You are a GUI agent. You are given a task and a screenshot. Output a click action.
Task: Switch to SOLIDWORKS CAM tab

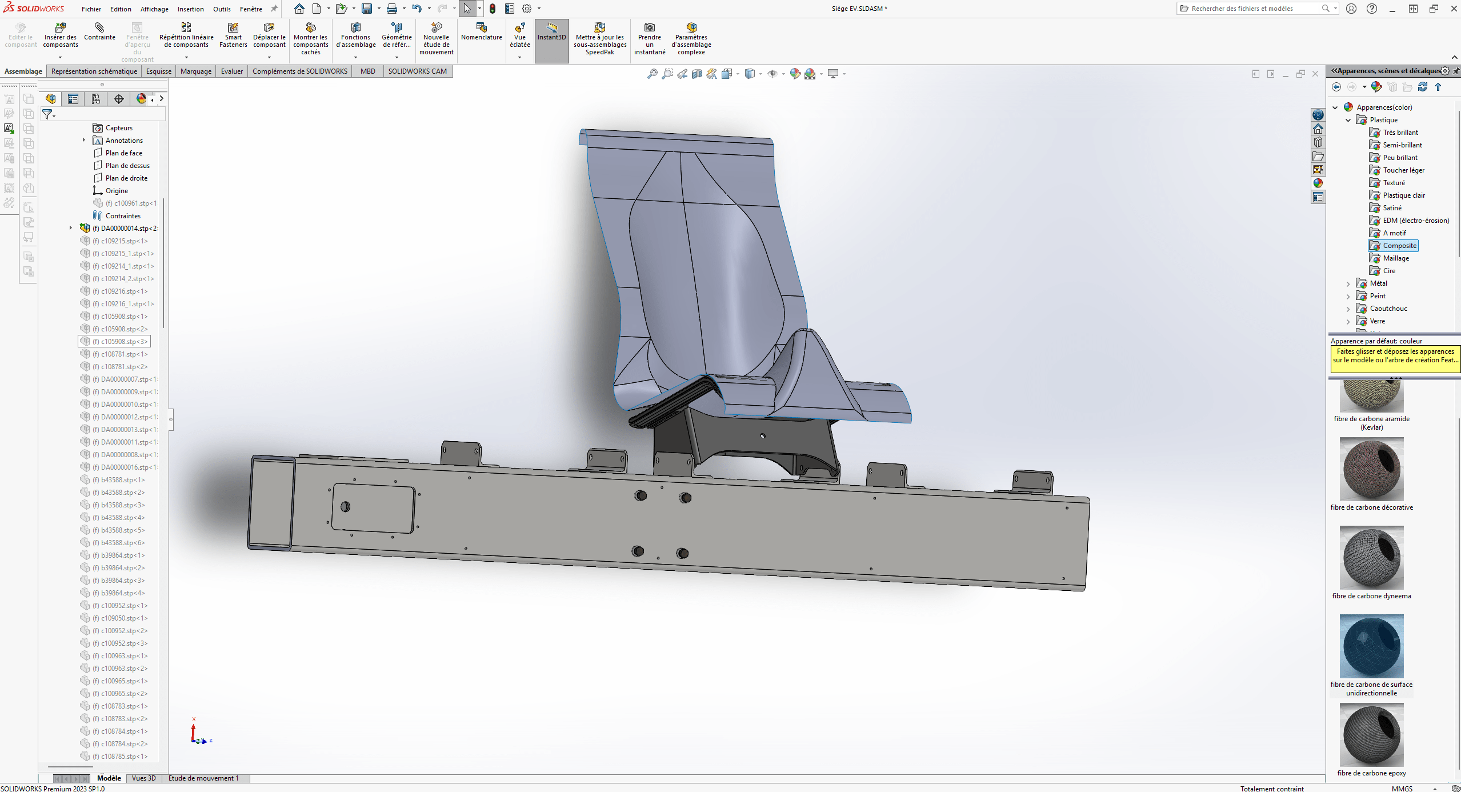[x=418, y=71]
